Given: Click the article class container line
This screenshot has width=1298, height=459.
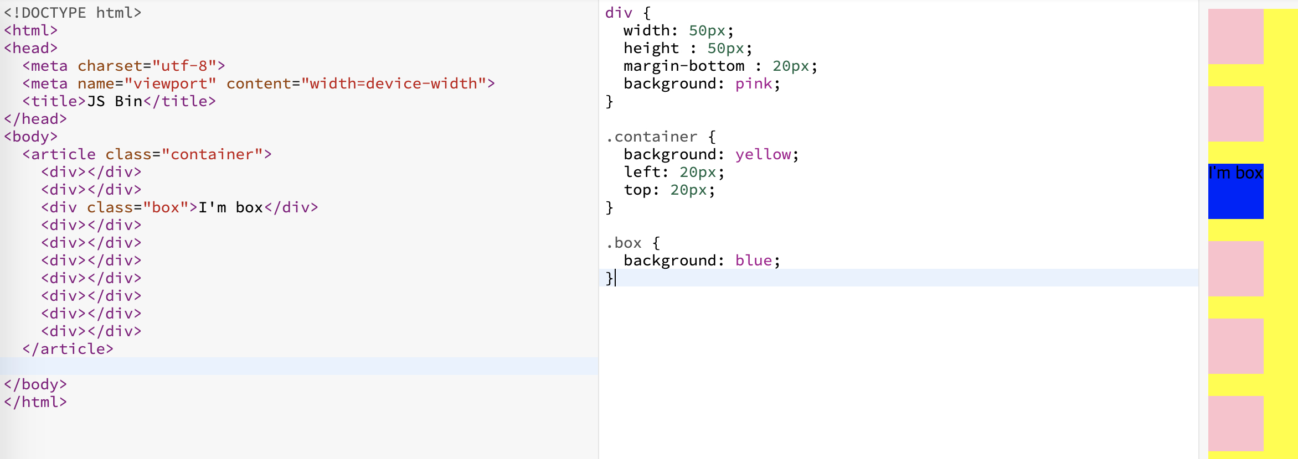Looking at the screenshot, I should click(147, 154).
